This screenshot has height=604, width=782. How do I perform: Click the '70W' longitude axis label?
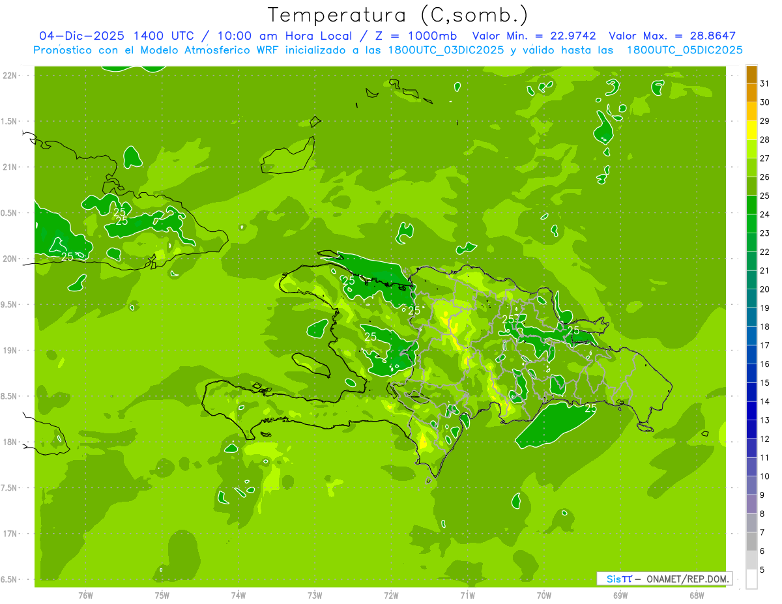pyautogui.click(x=544, y=596)
